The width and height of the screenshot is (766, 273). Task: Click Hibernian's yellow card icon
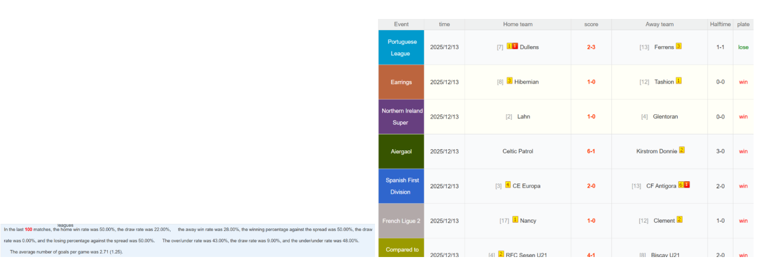coord(509,81)
